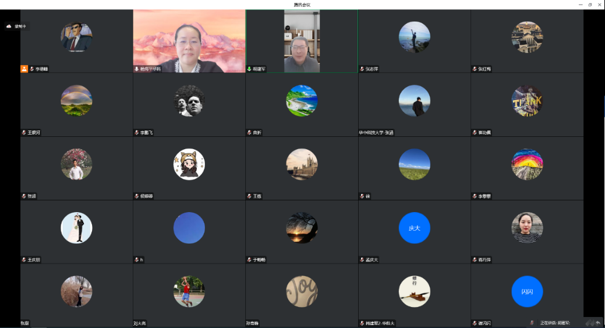Click the green microphone icon for 胡建军
The width and height of the screenshot is (605, 328).
pyautogui.click(x=249, y=69)
